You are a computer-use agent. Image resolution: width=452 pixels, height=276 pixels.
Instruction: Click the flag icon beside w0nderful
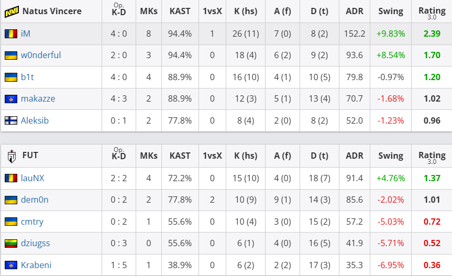(x=10, y=56)
